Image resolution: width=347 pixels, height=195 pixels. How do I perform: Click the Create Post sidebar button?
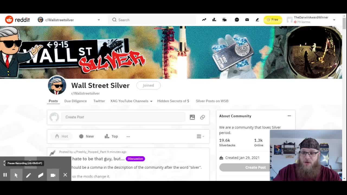tap(255, 167)
